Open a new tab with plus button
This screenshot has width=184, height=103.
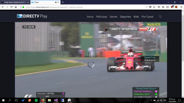point(63,2)
